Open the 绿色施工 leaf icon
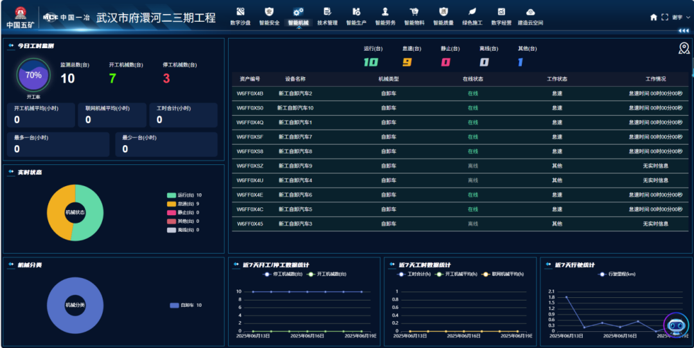The height and width of the screenshot is (348, 694). 472,12
